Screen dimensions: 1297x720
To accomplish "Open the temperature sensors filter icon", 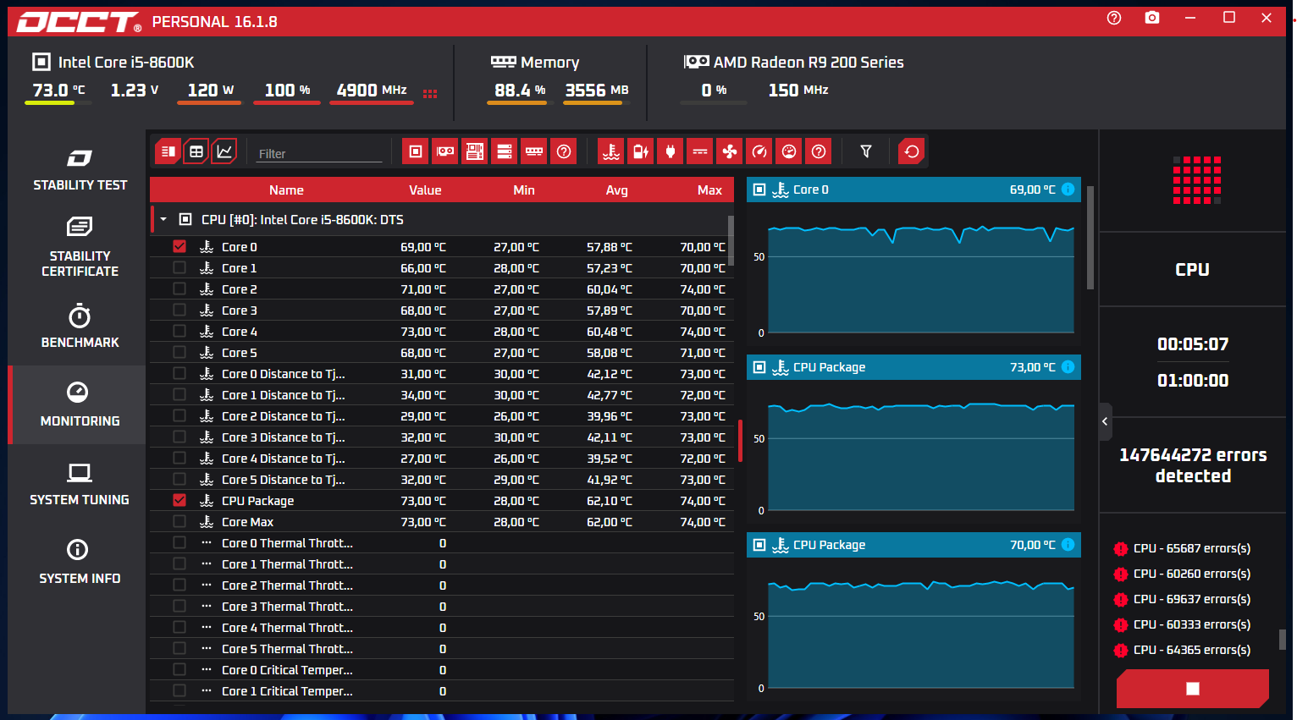I will (x=610, y=151).
